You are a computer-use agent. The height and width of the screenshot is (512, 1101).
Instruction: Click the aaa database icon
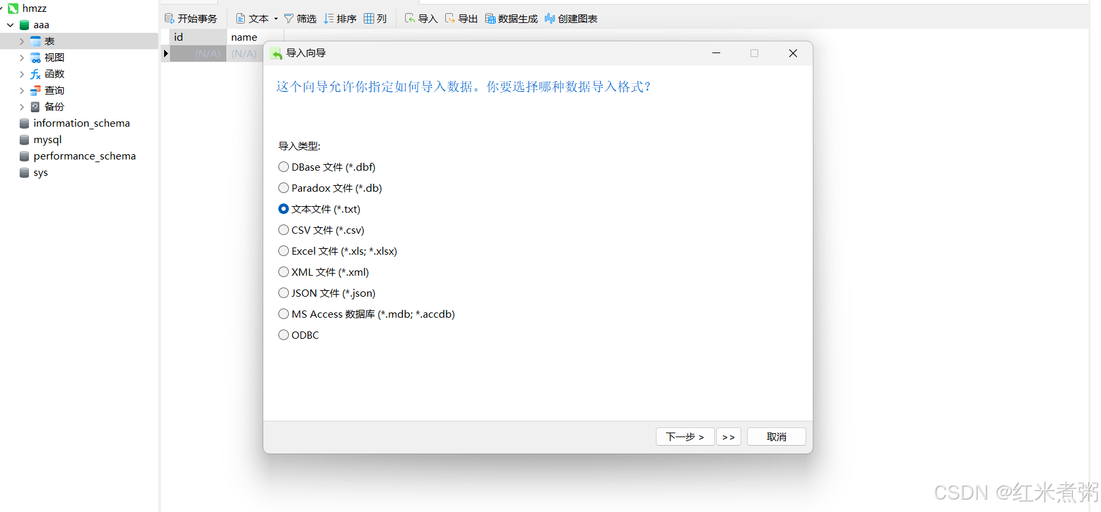pos(24,25)
